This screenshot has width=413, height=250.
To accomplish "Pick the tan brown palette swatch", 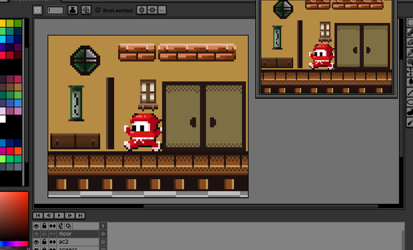I will coord(18,87).
